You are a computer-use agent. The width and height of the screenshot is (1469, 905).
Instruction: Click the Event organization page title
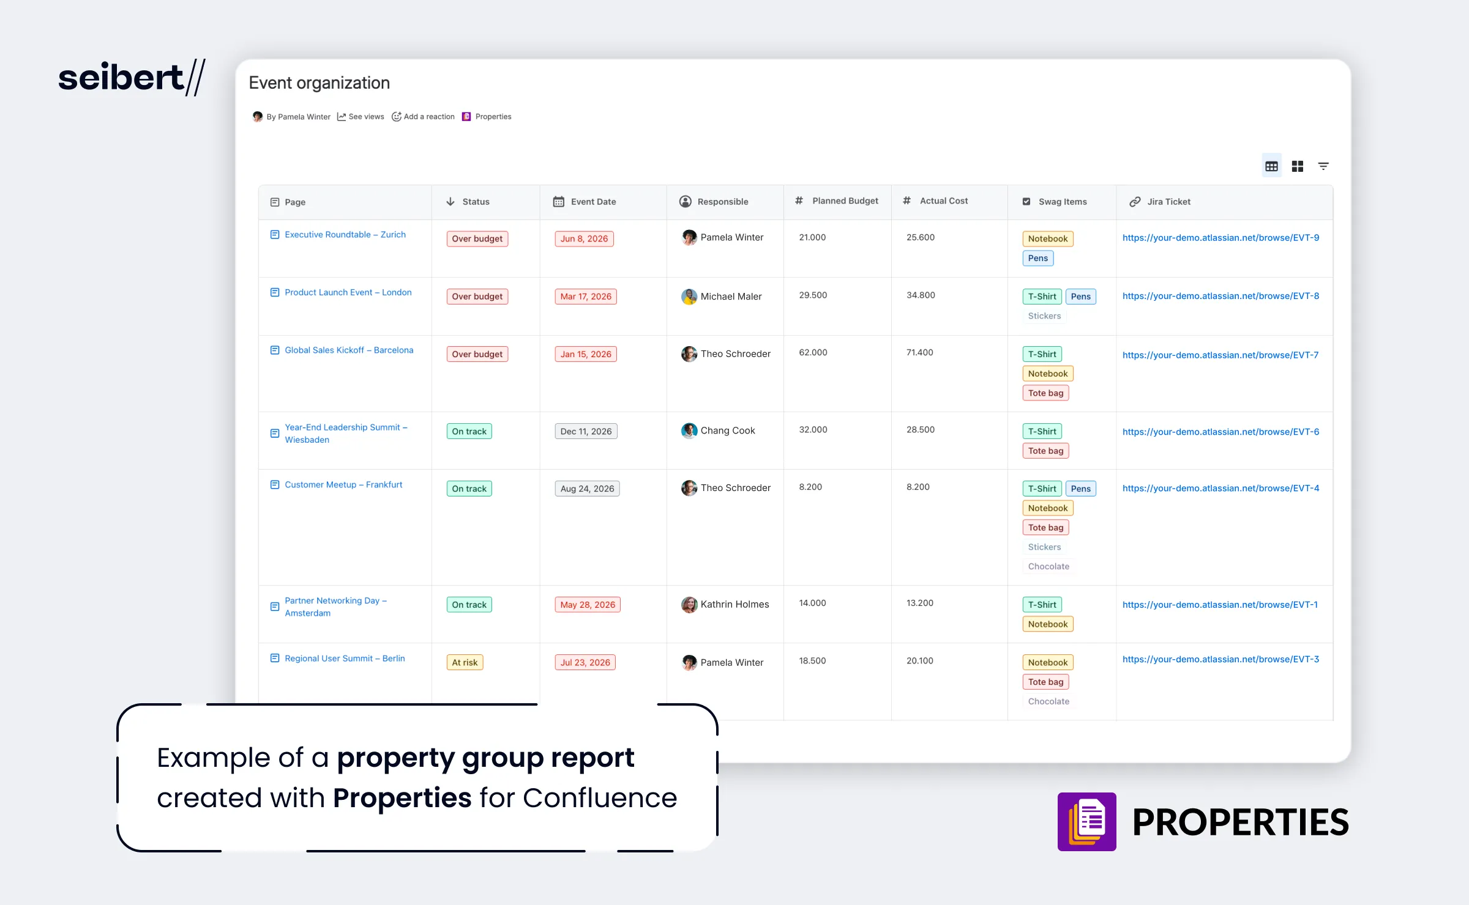[319, 83]
